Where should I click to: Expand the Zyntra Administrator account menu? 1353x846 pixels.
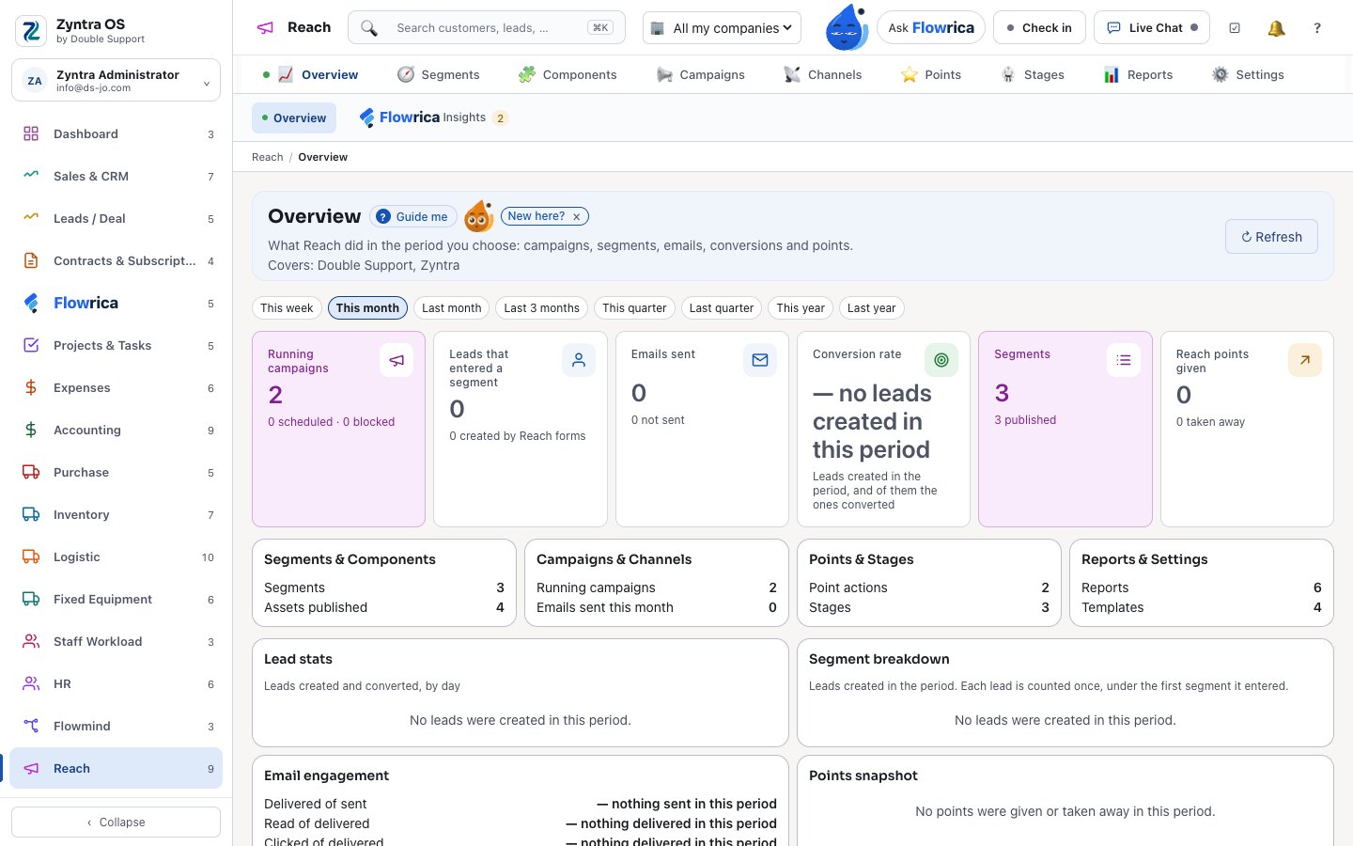(117, 80)
